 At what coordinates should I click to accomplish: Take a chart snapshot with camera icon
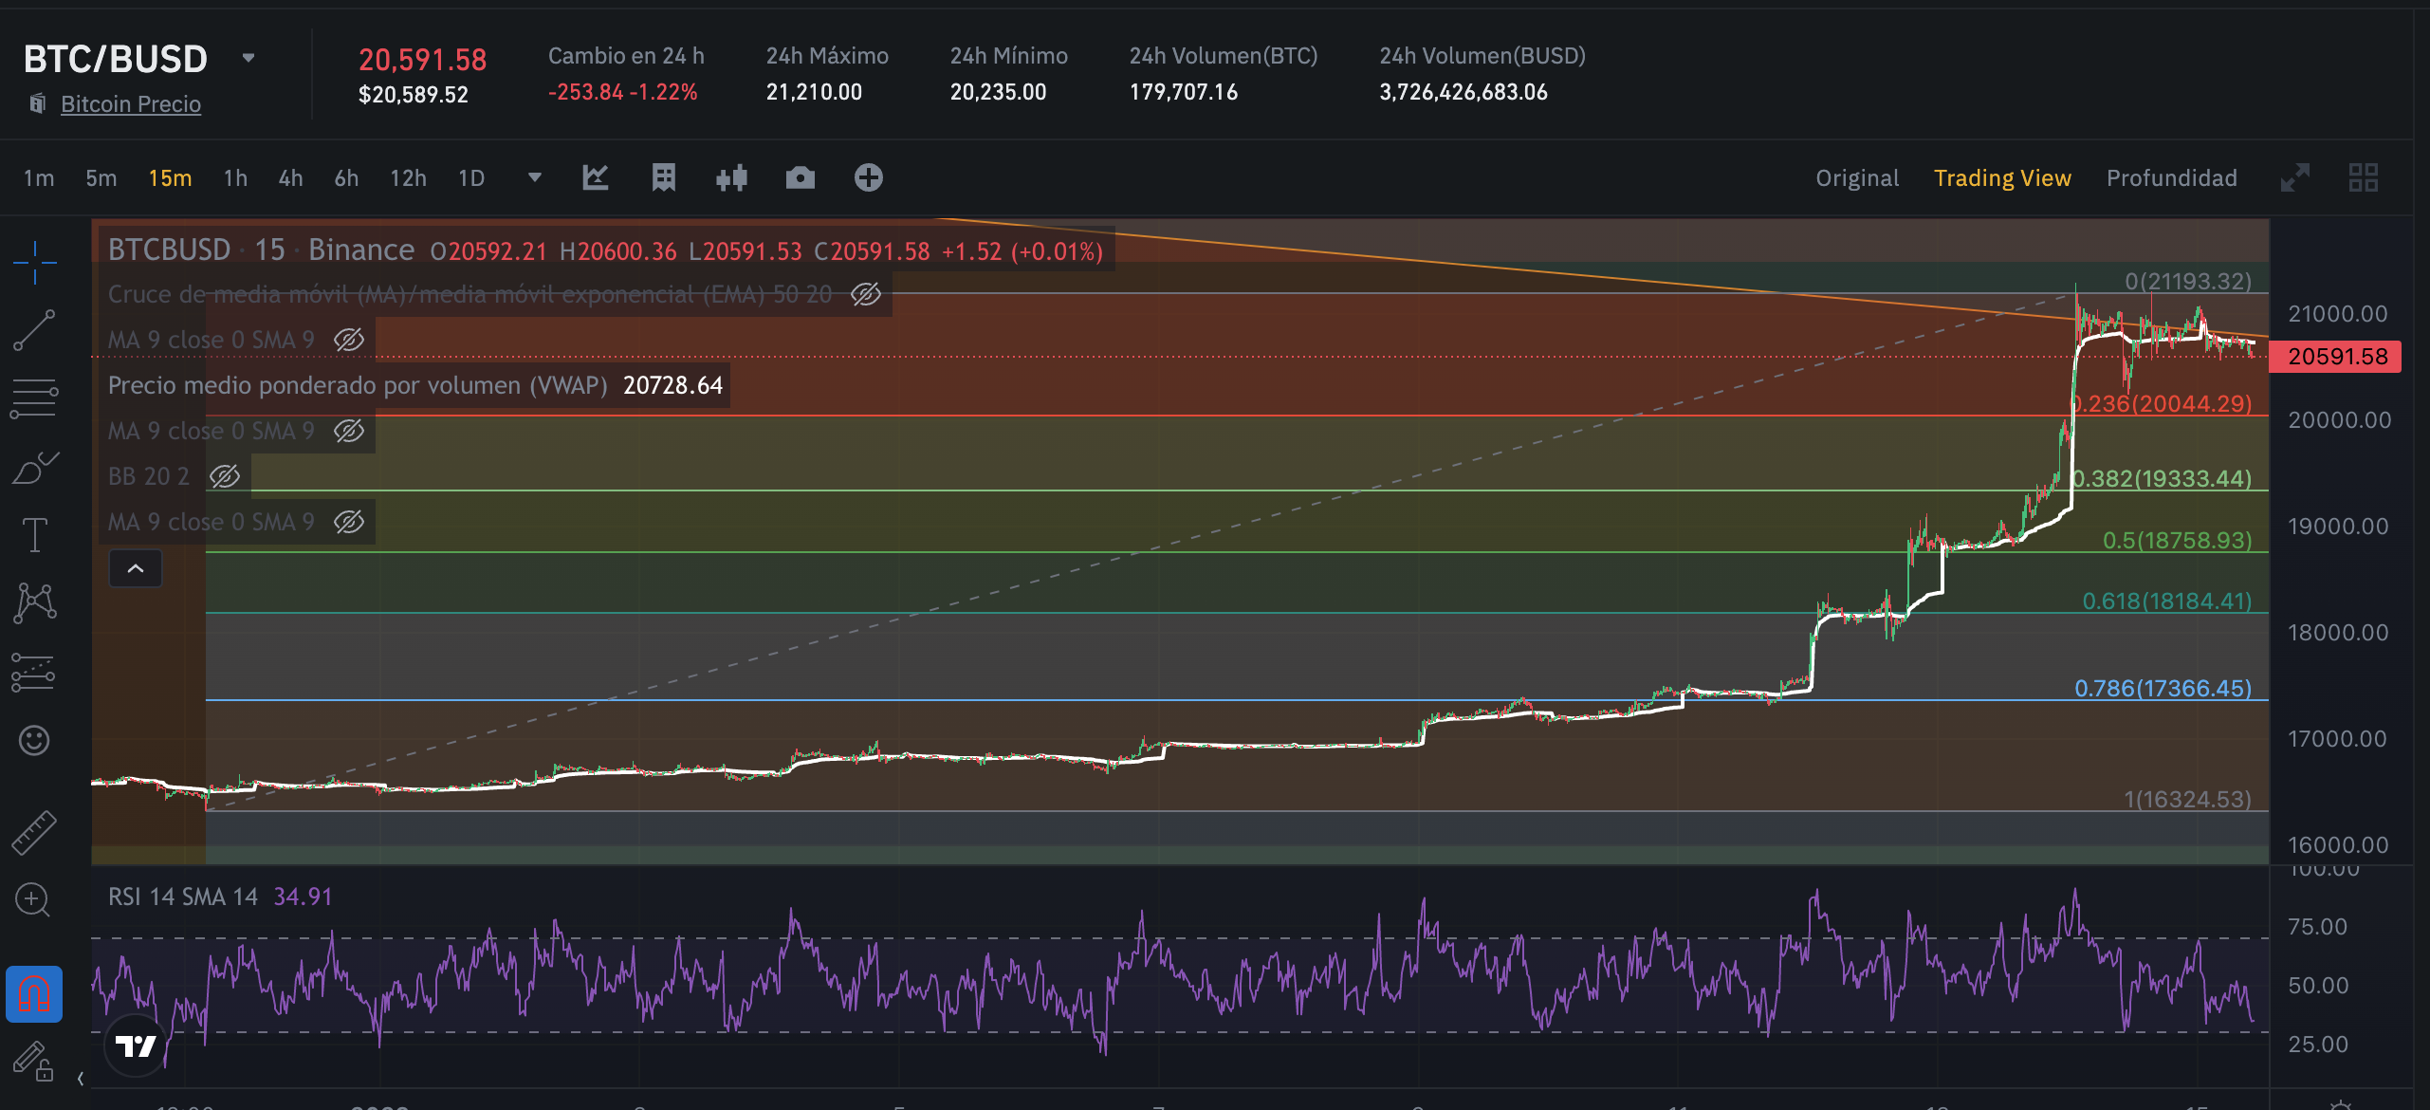click(800, 178)
